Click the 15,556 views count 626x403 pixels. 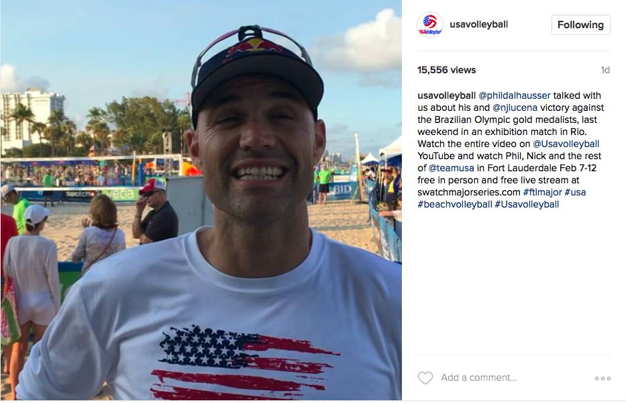pos(446,70)
